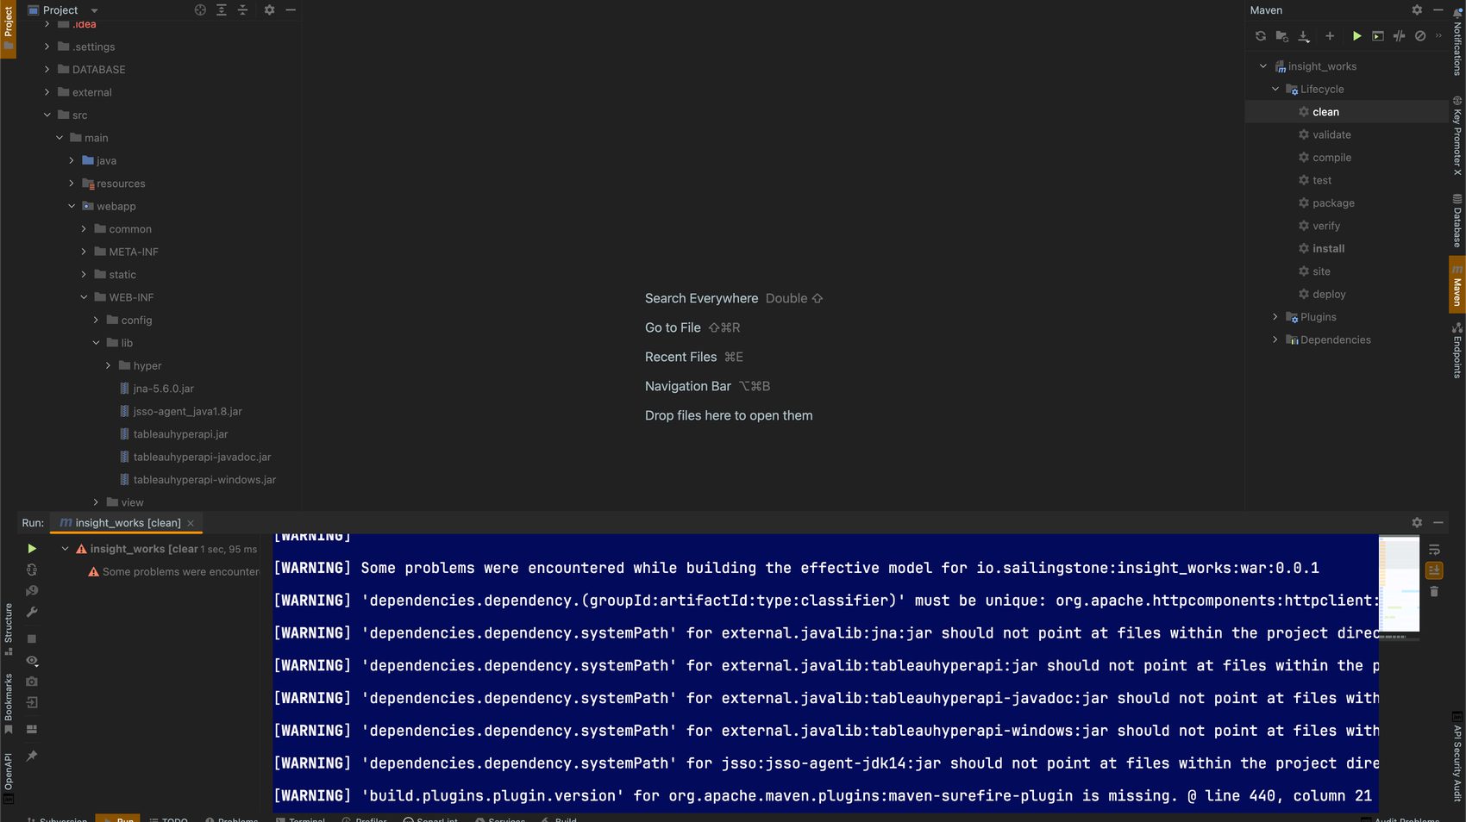The image size is (1466, 822).
Task: Toggle soft-wrap in run console
Action: click(x=1434, y=550)
